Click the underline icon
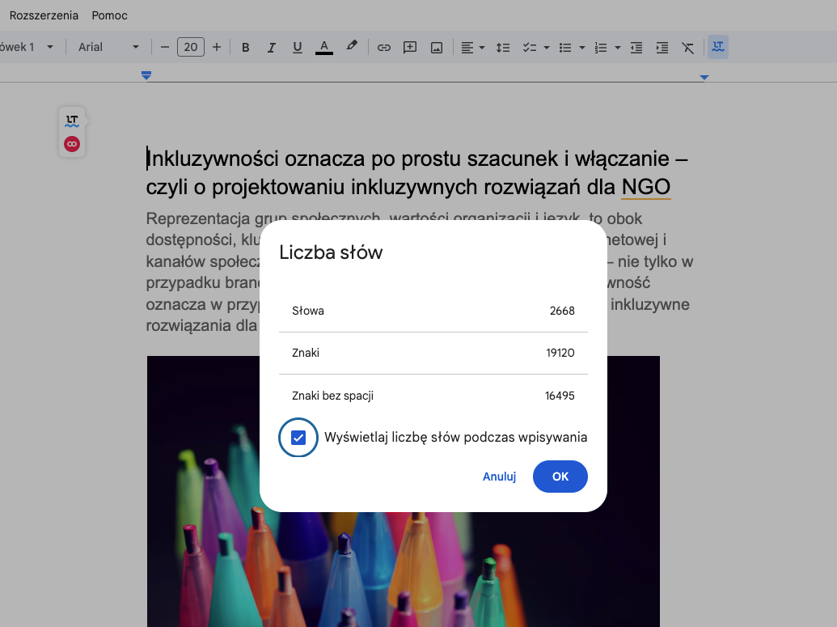 point(298,48)
